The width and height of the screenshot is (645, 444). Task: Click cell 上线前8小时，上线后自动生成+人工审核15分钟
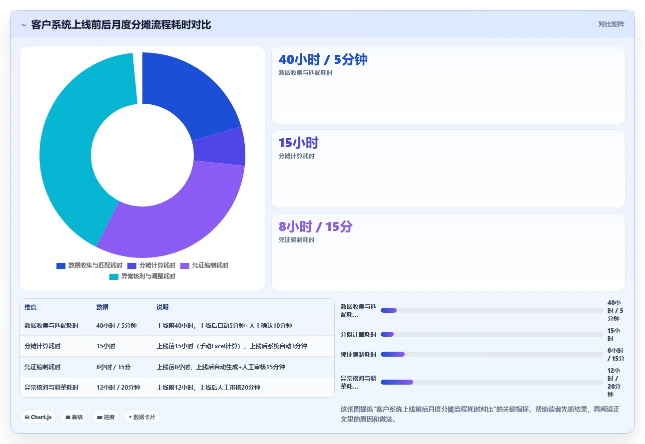click(x=221, y=367)
